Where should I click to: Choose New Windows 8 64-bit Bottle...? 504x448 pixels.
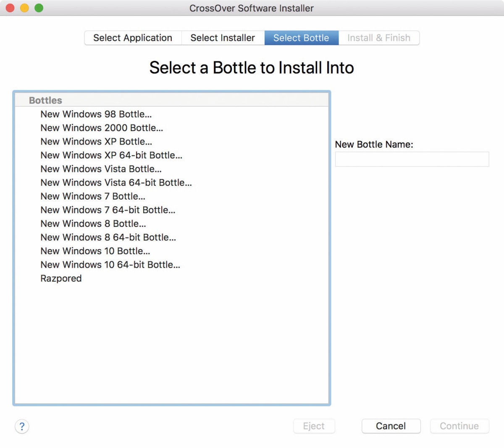(172, 237)
